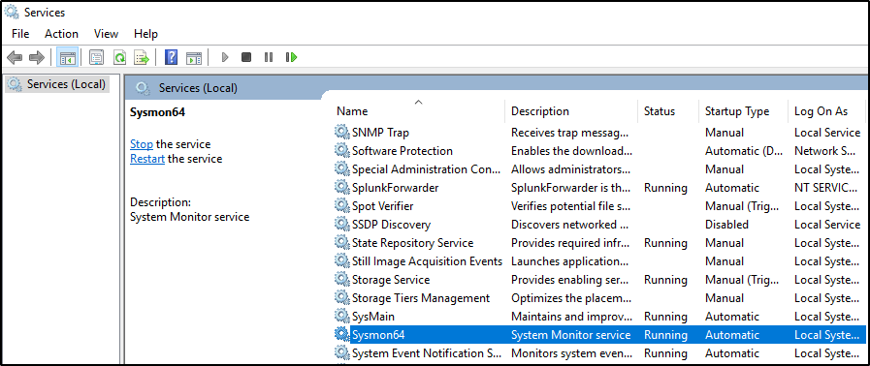Open the Action menu
Image resolution: width=870 pixels, height=366 pixels.
(x=61, y=34)
